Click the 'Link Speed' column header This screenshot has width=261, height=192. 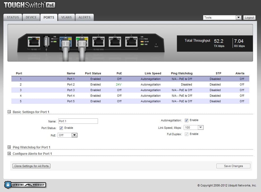point(153,73)
